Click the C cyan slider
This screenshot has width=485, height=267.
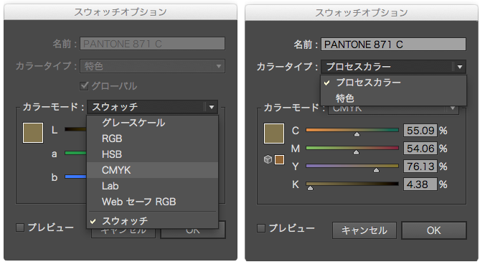coord(352,130)
